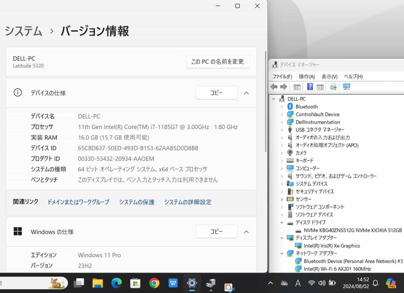This screenshot has width=404, height=293.
Task: Click the forward navigation arrow in Device Manager
Action: pyautogui.click(x=283, y=87)
